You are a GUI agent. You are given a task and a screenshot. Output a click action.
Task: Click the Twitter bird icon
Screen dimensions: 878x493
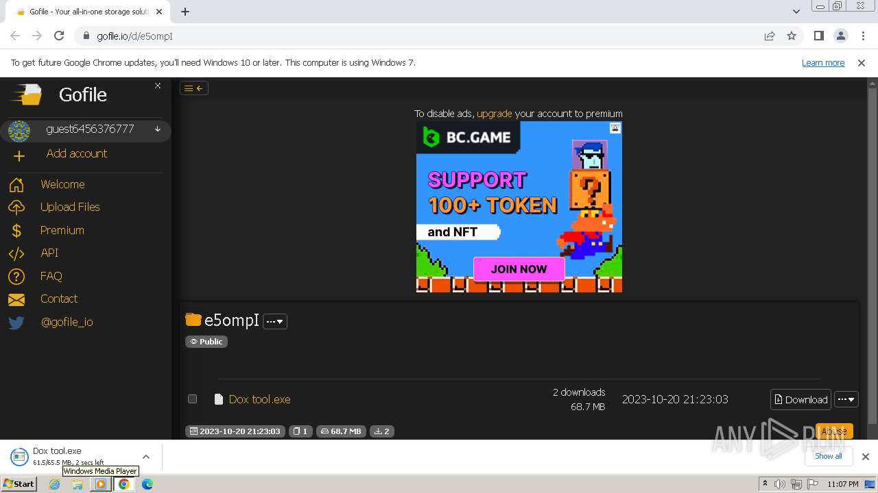(16, 323)
